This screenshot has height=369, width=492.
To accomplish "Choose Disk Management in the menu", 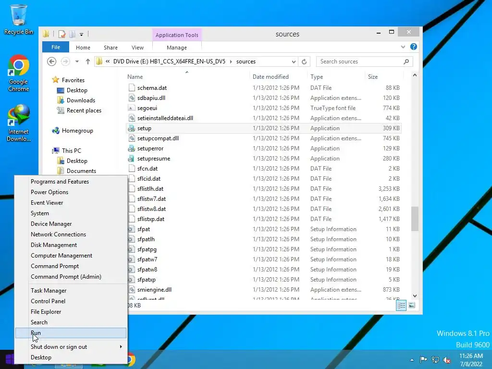I will 71,245.
